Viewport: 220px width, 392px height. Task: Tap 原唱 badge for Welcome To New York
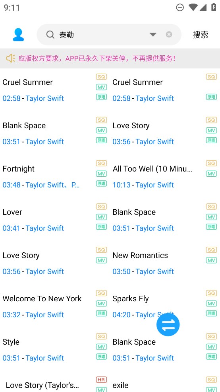click(102, 314)
